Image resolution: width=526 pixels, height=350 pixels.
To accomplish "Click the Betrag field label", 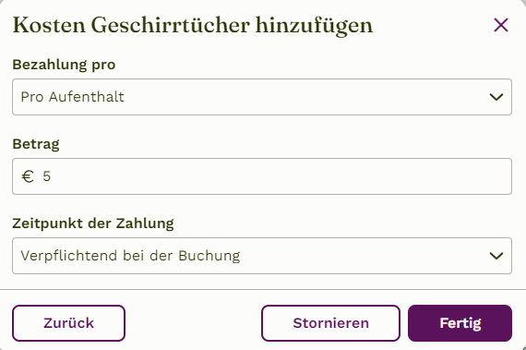I will tap(36, 144).
